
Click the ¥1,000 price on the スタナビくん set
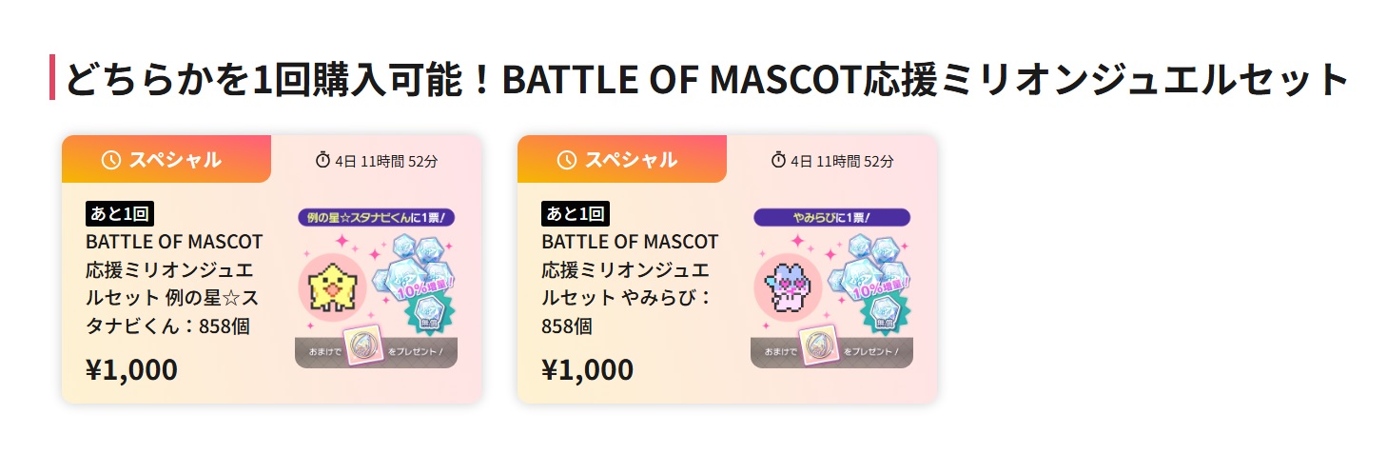(131, 369)
